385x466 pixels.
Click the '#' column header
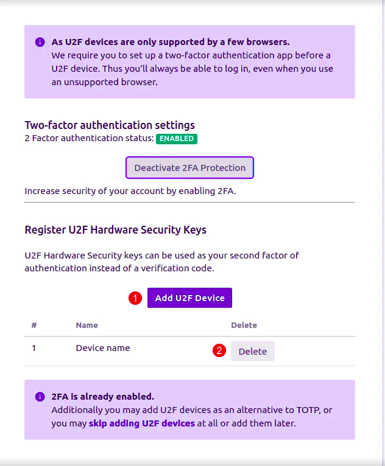click(34, 325)
